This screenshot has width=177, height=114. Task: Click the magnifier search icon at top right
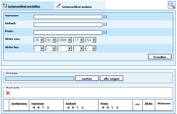[172, 5]
